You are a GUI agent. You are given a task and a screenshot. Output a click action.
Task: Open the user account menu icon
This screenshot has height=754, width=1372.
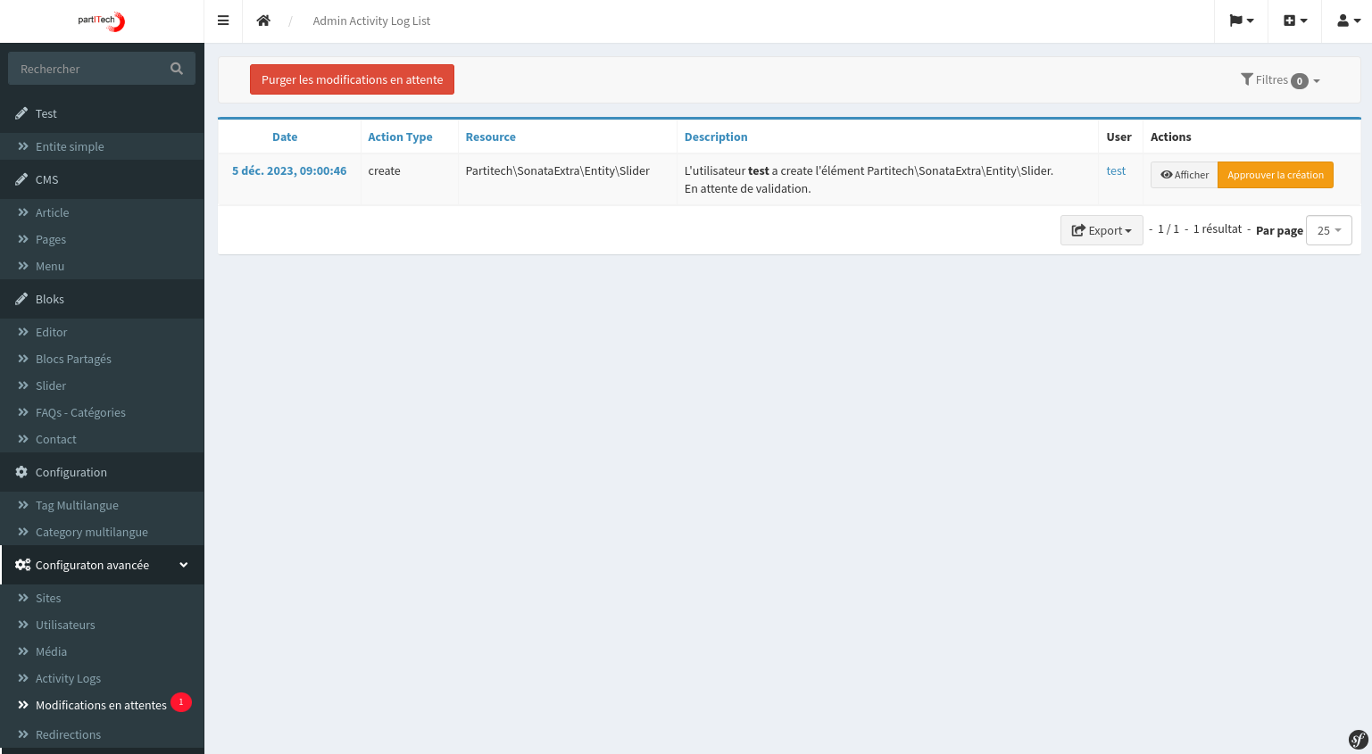pos(1348,21)
